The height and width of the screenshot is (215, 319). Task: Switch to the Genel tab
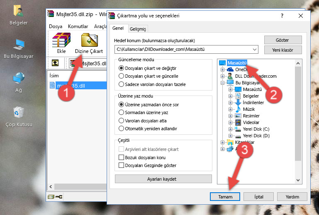[x=118, y=29]
